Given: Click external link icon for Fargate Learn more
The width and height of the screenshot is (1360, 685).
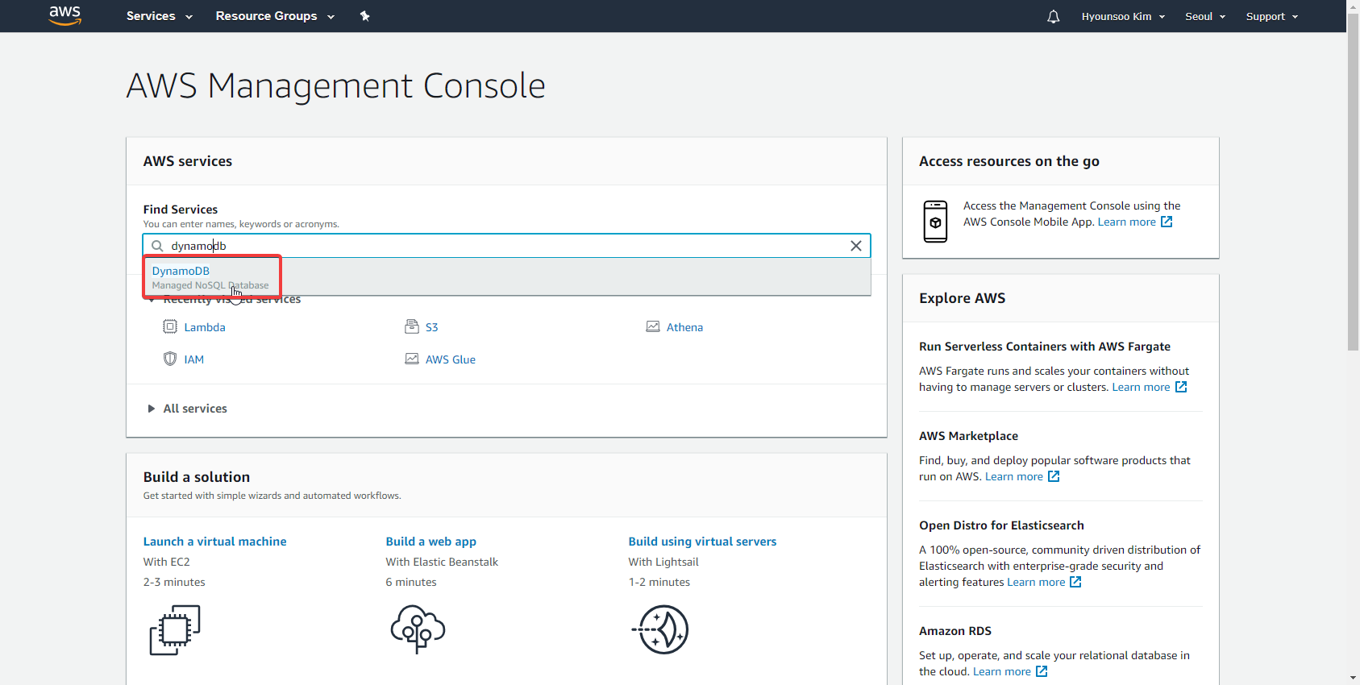Looking at the screenshot, I should 1181,387.
